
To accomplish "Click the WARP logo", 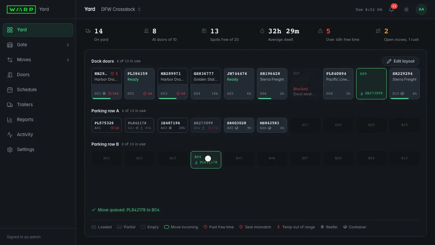I will pyautogui.click(x=21, y=9).
